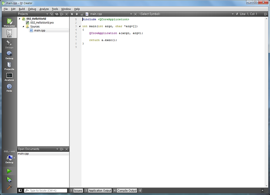The image size is (270, 195).
Task: Toggle file writable lock icon
Action: pyautogui.click(x=82, y=14)
